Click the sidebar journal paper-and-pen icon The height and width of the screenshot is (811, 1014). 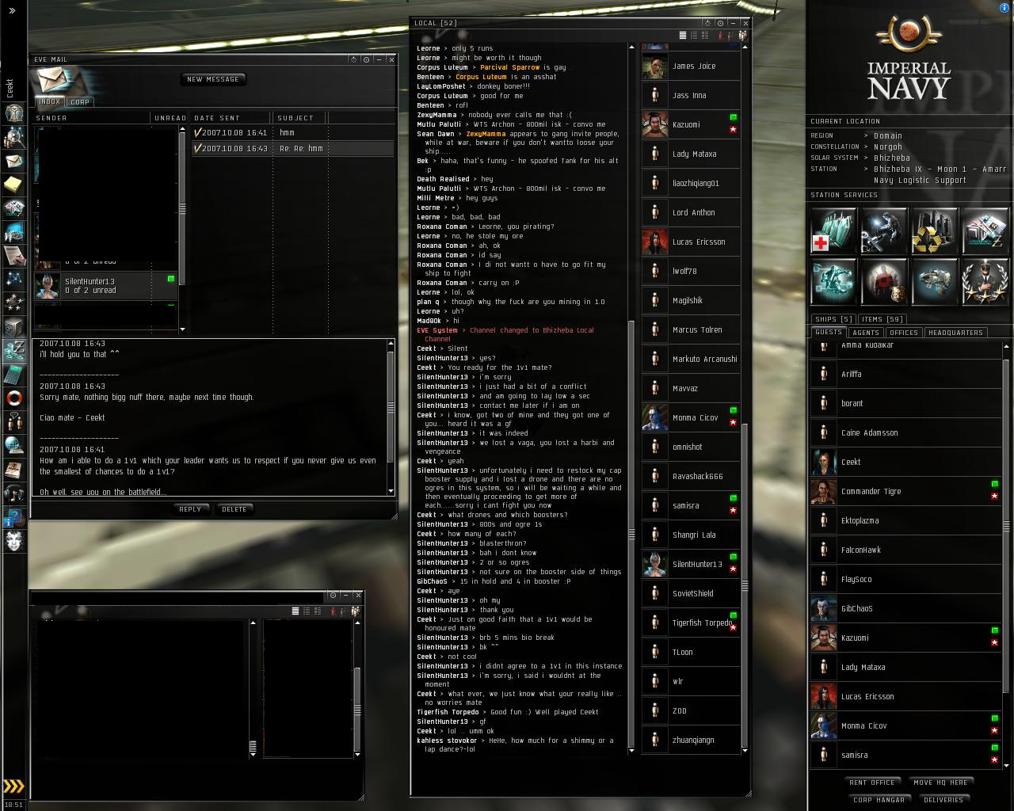(14, 255)
